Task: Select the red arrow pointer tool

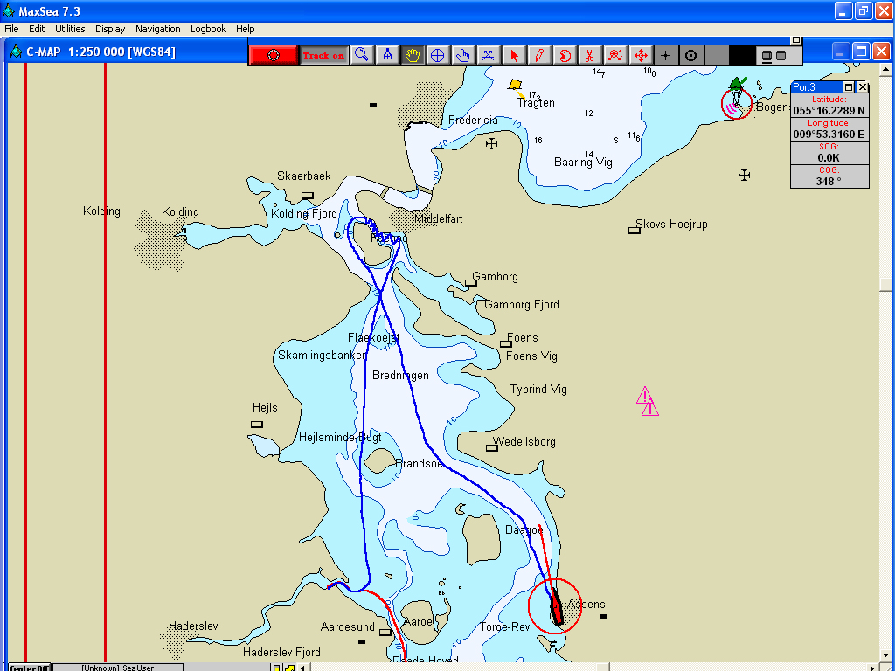Action: tap(514, 55)
